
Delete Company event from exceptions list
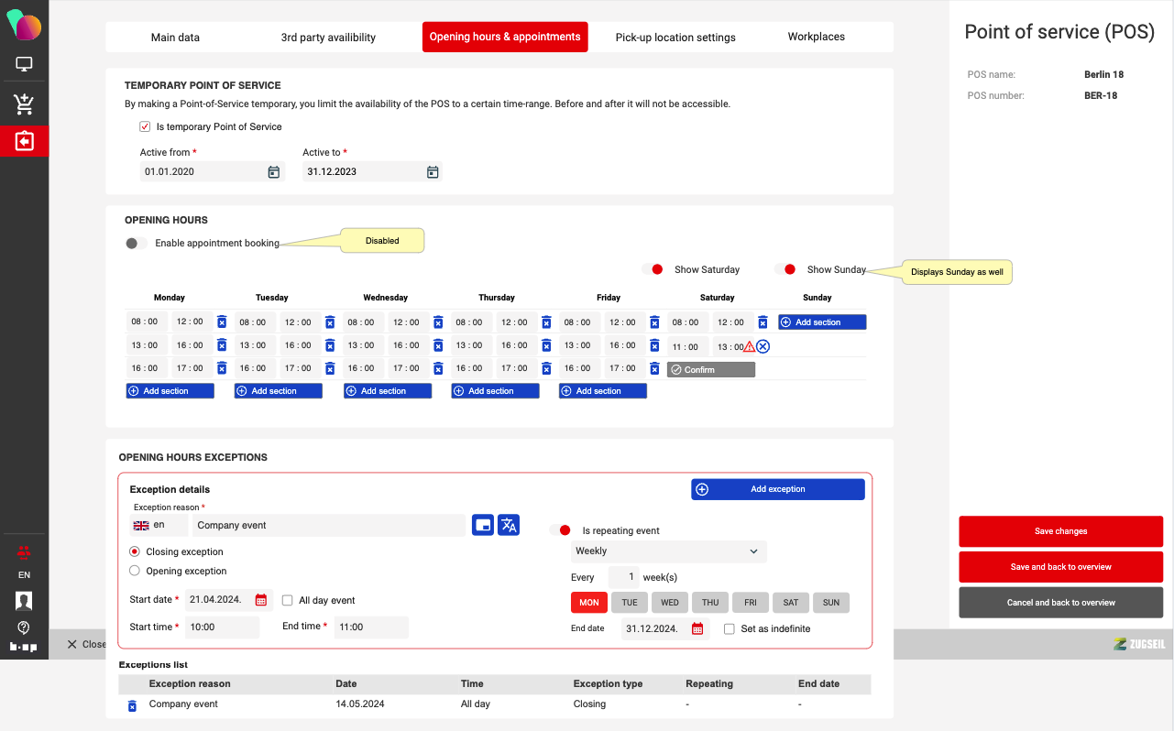point(132,705)
